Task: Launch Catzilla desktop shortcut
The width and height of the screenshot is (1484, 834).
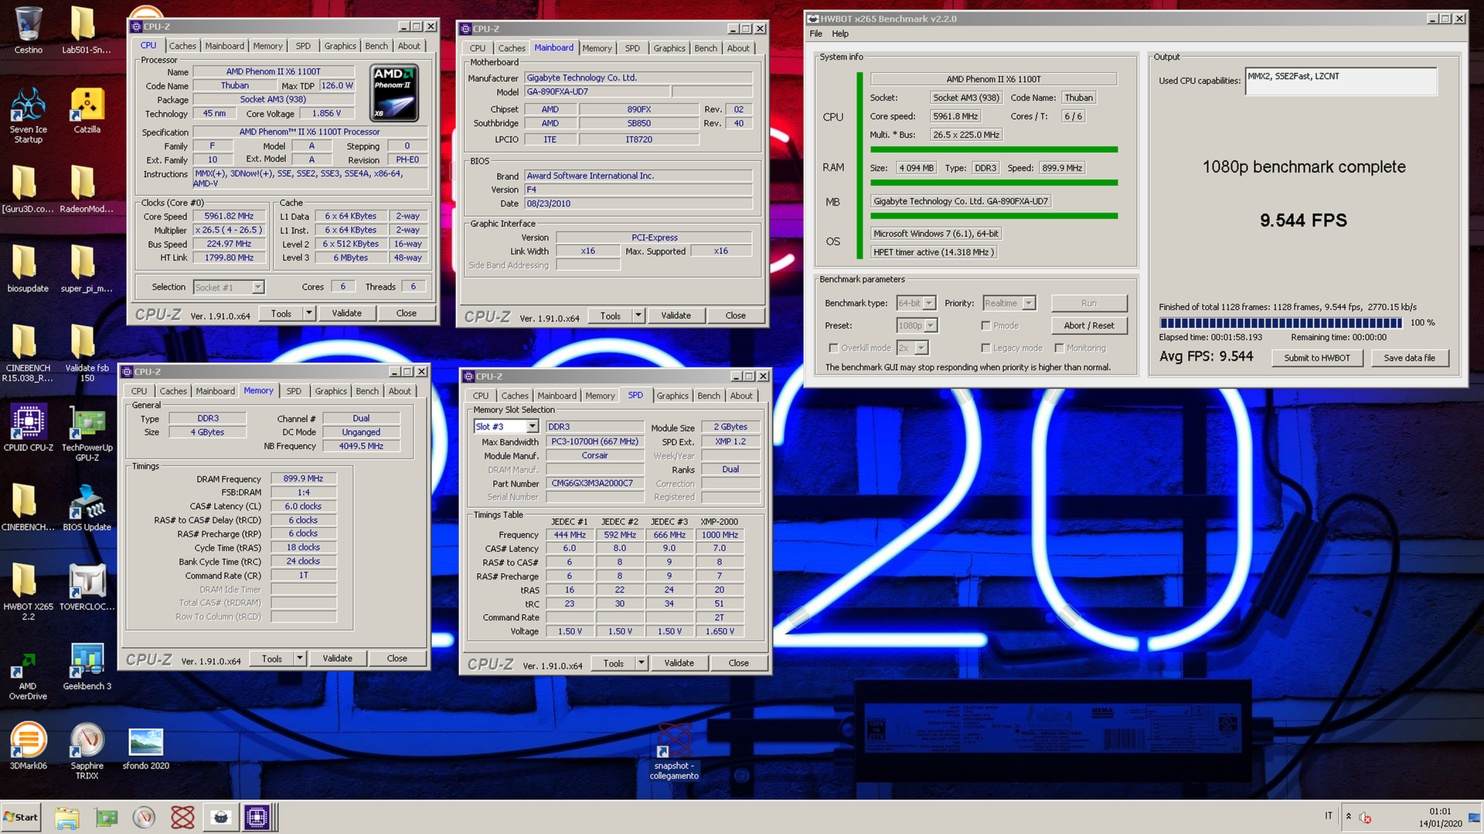Action: point(87,110)
